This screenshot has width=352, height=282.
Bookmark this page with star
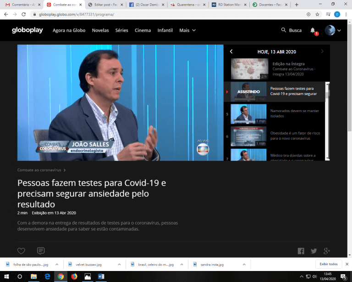pos(317,14)
